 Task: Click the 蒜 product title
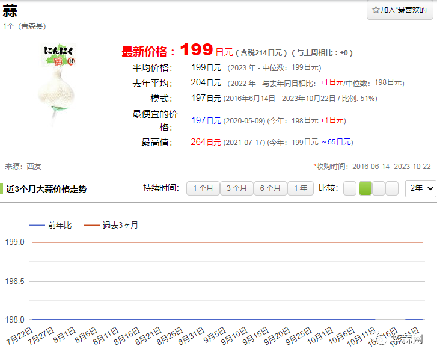point(10,11)
